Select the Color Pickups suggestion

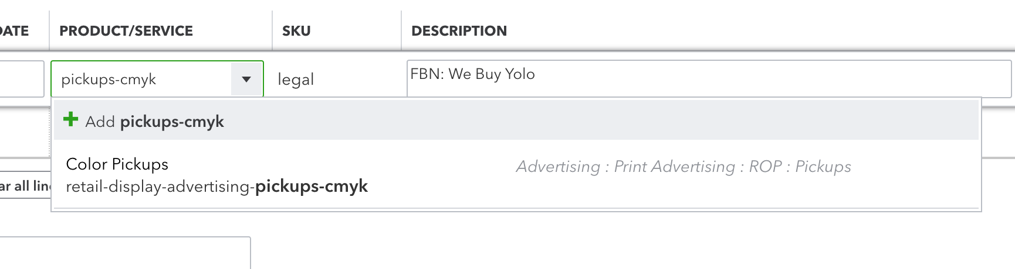pos(117,164)
